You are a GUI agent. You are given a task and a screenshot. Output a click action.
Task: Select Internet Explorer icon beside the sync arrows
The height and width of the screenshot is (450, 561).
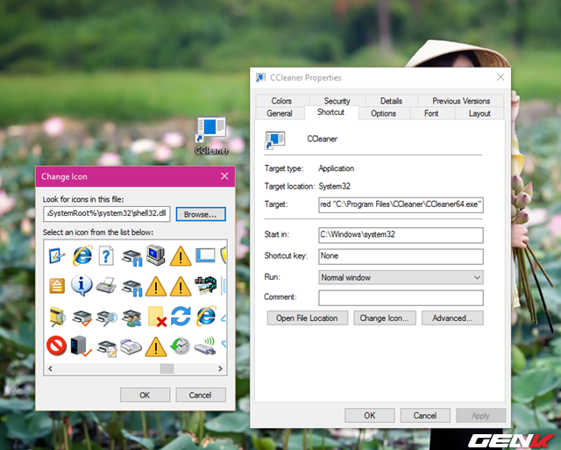click(206, 316)
